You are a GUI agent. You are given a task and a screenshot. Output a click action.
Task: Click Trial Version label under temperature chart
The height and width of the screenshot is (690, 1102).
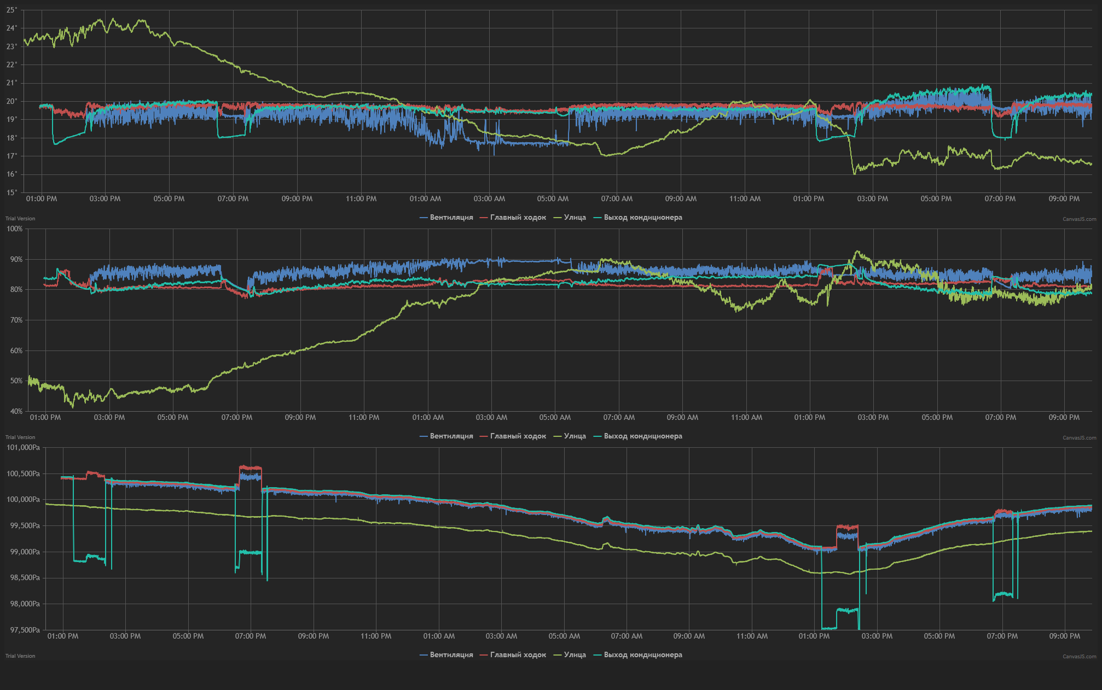(20, 219)
